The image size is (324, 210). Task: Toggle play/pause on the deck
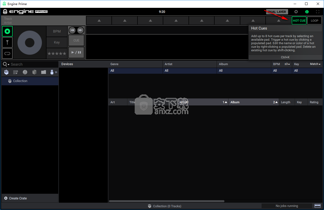click(x=76, y=52)
